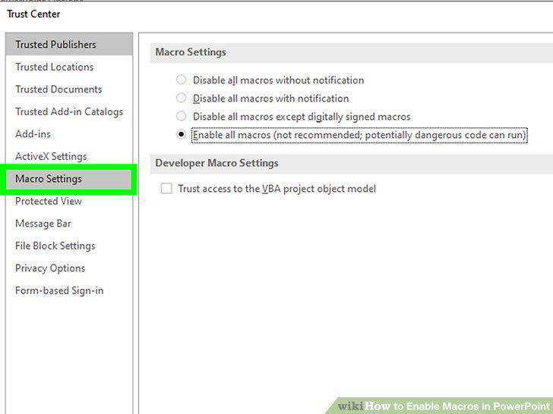The width and height of the screenshot is (553, 414).
Task: Open the Add-ins category
Action: point(69,133)
